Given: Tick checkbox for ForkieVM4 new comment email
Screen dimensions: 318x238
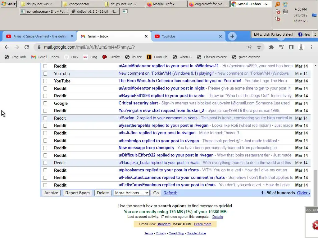Looking at the screenshot, I should coord(45,74).
